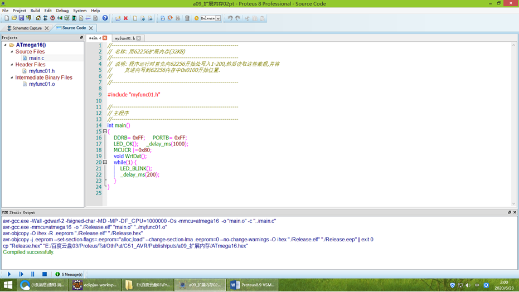The image size is (519, 292).
Task: Pause the running simulation
Action: point(33,274)
